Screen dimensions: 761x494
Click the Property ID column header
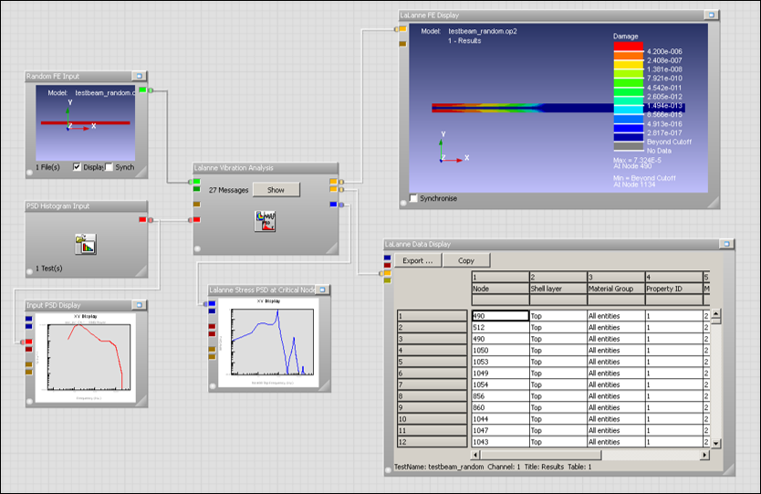click(673, 289)
